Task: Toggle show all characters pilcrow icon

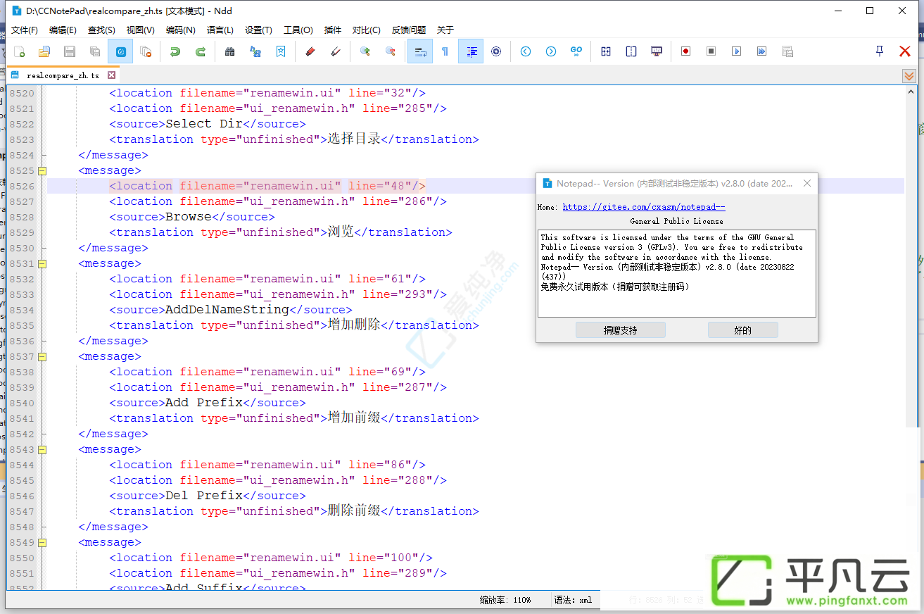Action: [x=445, y=51]
